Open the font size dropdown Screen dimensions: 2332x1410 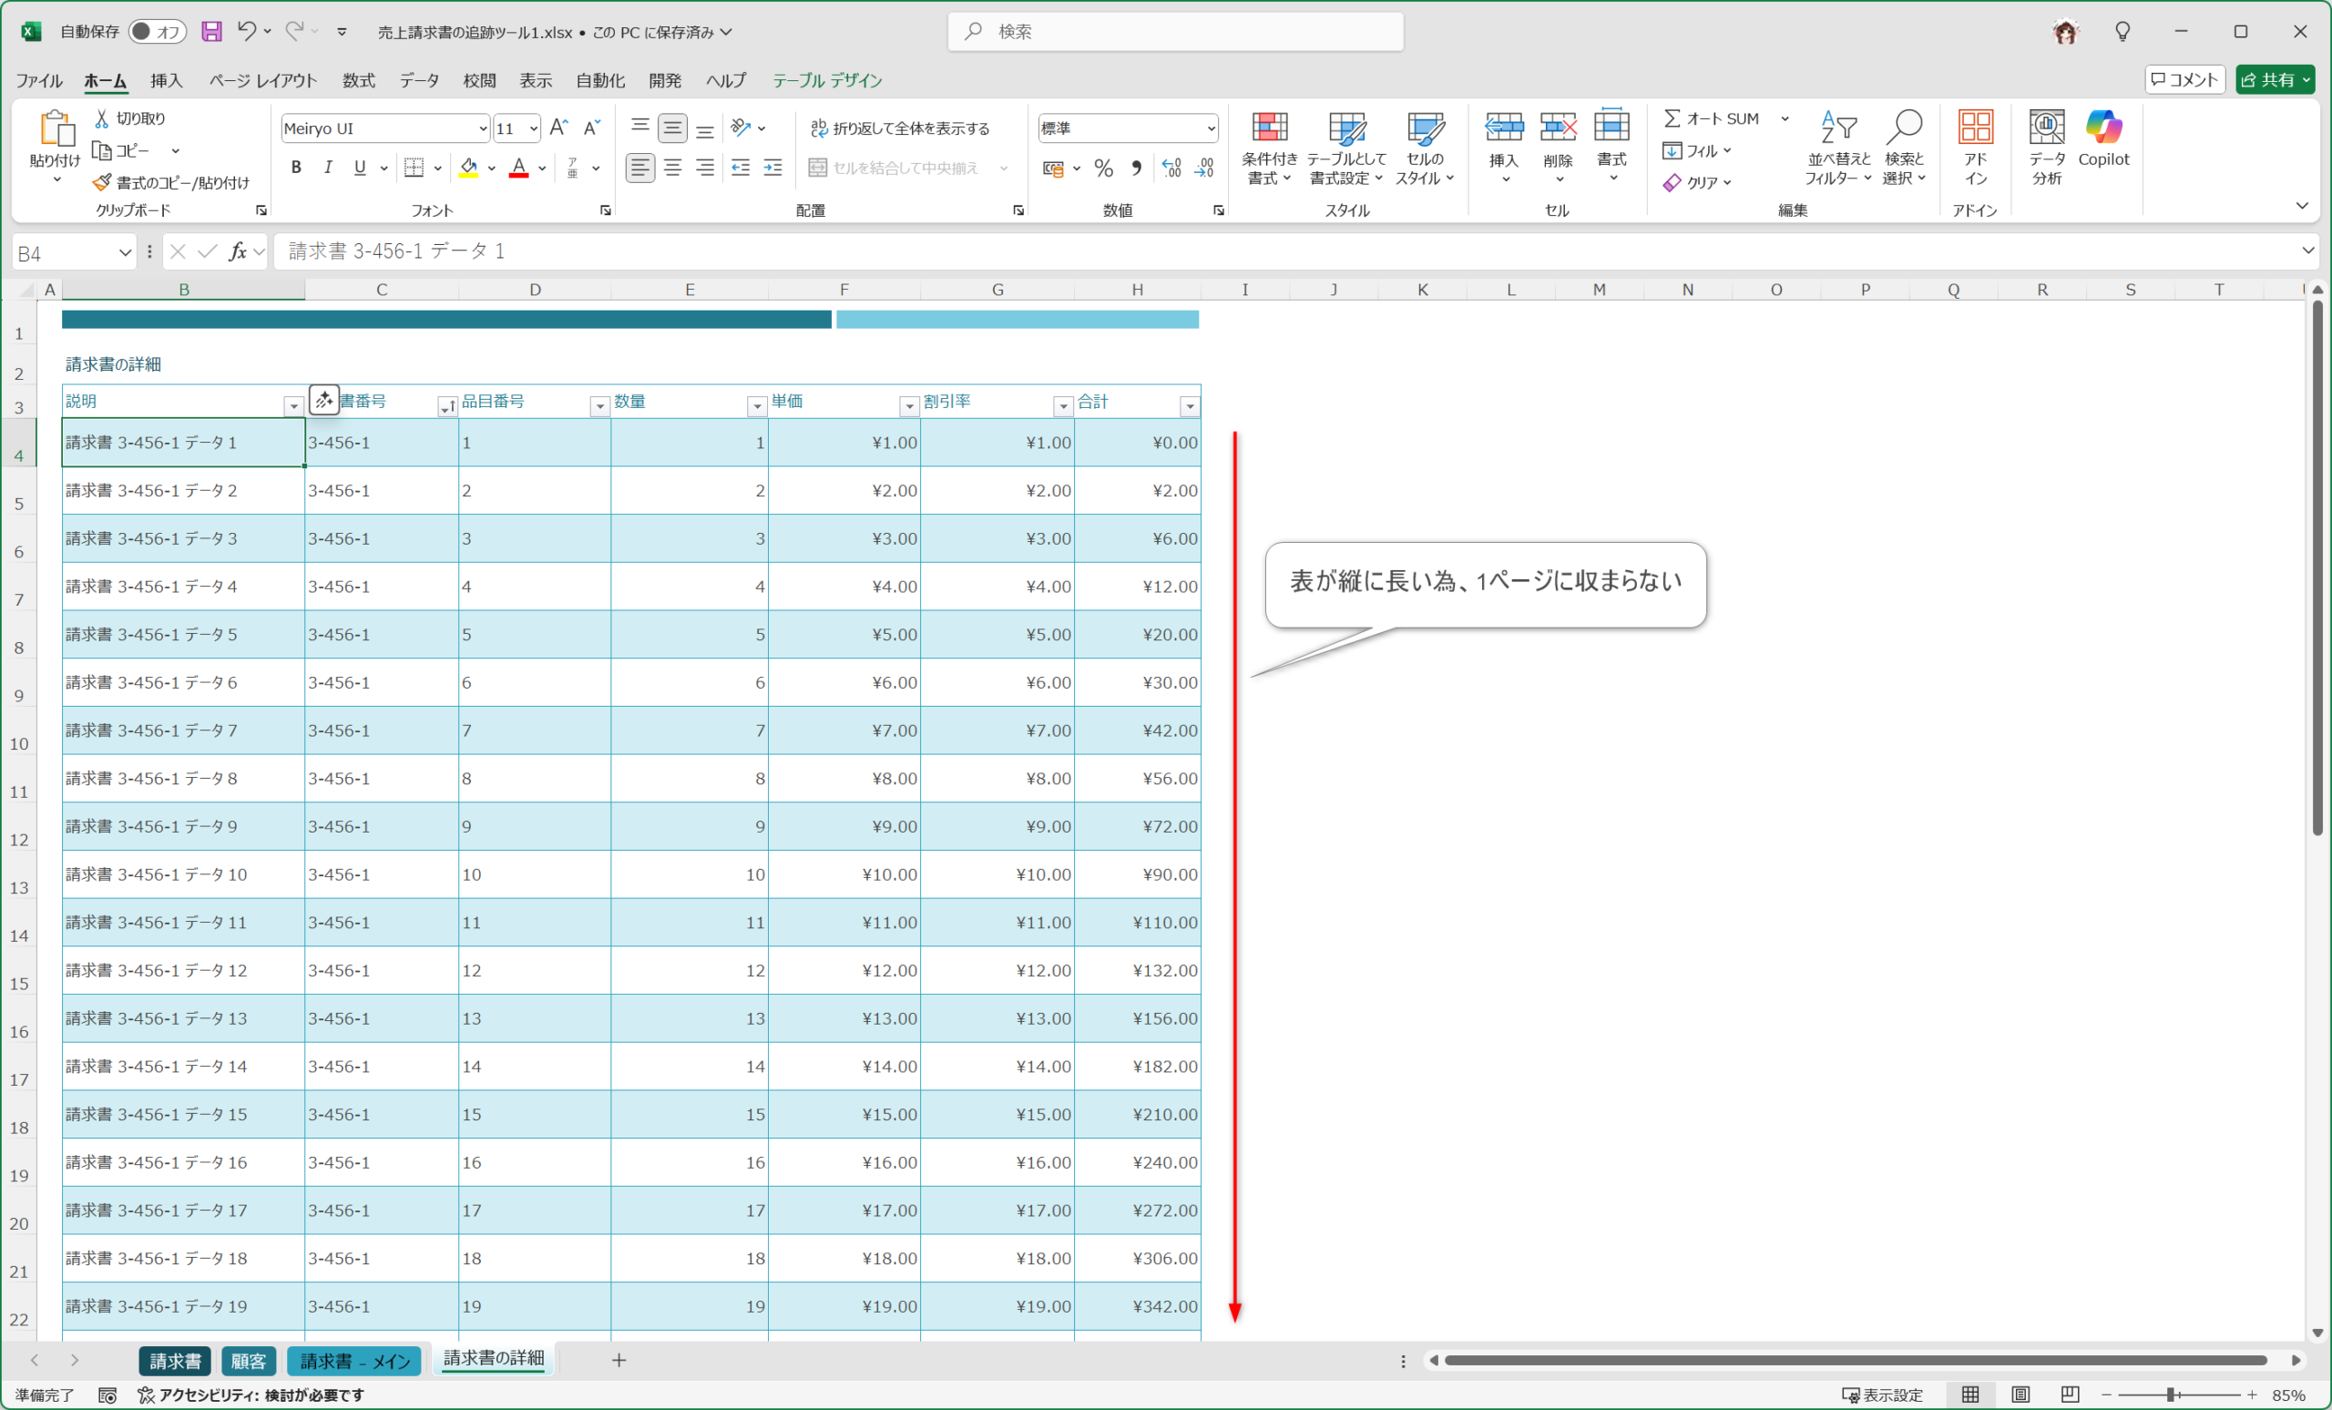coord(533,128)
